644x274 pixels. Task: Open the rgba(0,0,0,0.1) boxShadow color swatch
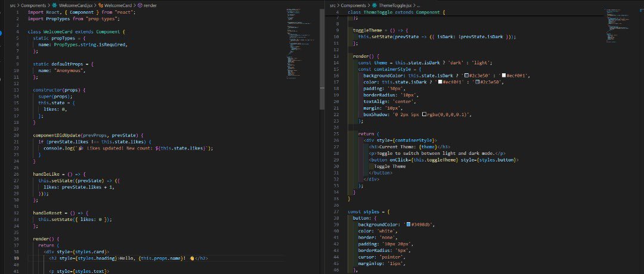(x=425, y=115)
